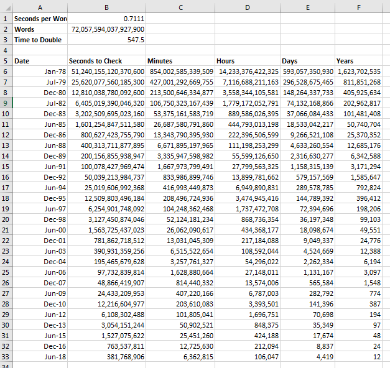Select the row 33 header
This screenshot has height=368, width=390.
click(6, 357)
